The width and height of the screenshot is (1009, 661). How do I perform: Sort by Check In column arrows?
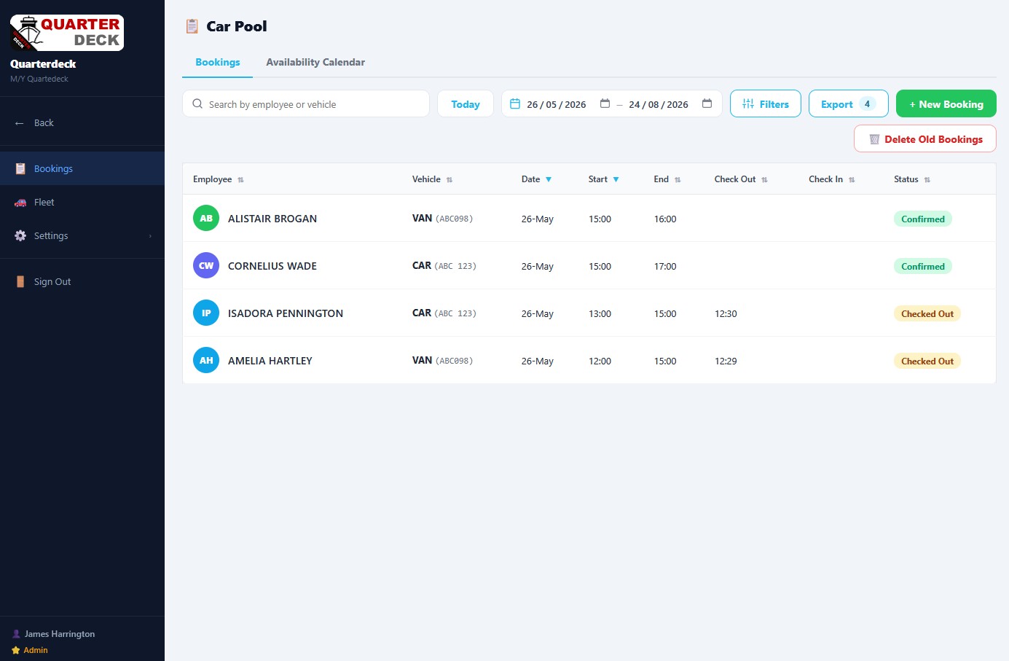(852, 180)
